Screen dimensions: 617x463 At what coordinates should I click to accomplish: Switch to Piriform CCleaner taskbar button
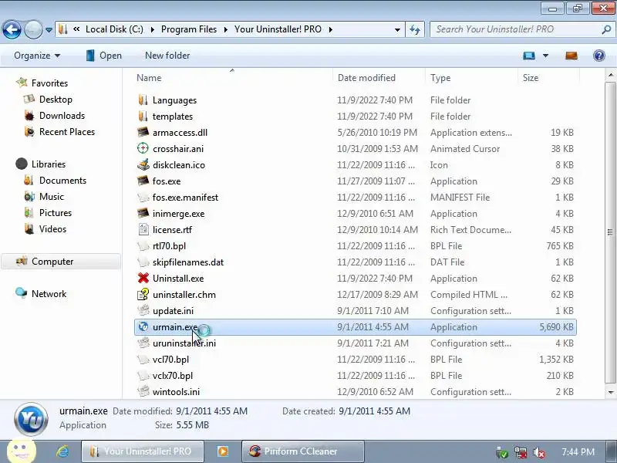tap(303, 451)
